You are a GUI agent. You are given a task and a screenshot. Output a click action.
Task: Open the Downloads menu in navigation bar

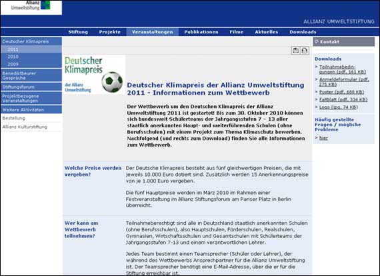[x=303, y=32]
